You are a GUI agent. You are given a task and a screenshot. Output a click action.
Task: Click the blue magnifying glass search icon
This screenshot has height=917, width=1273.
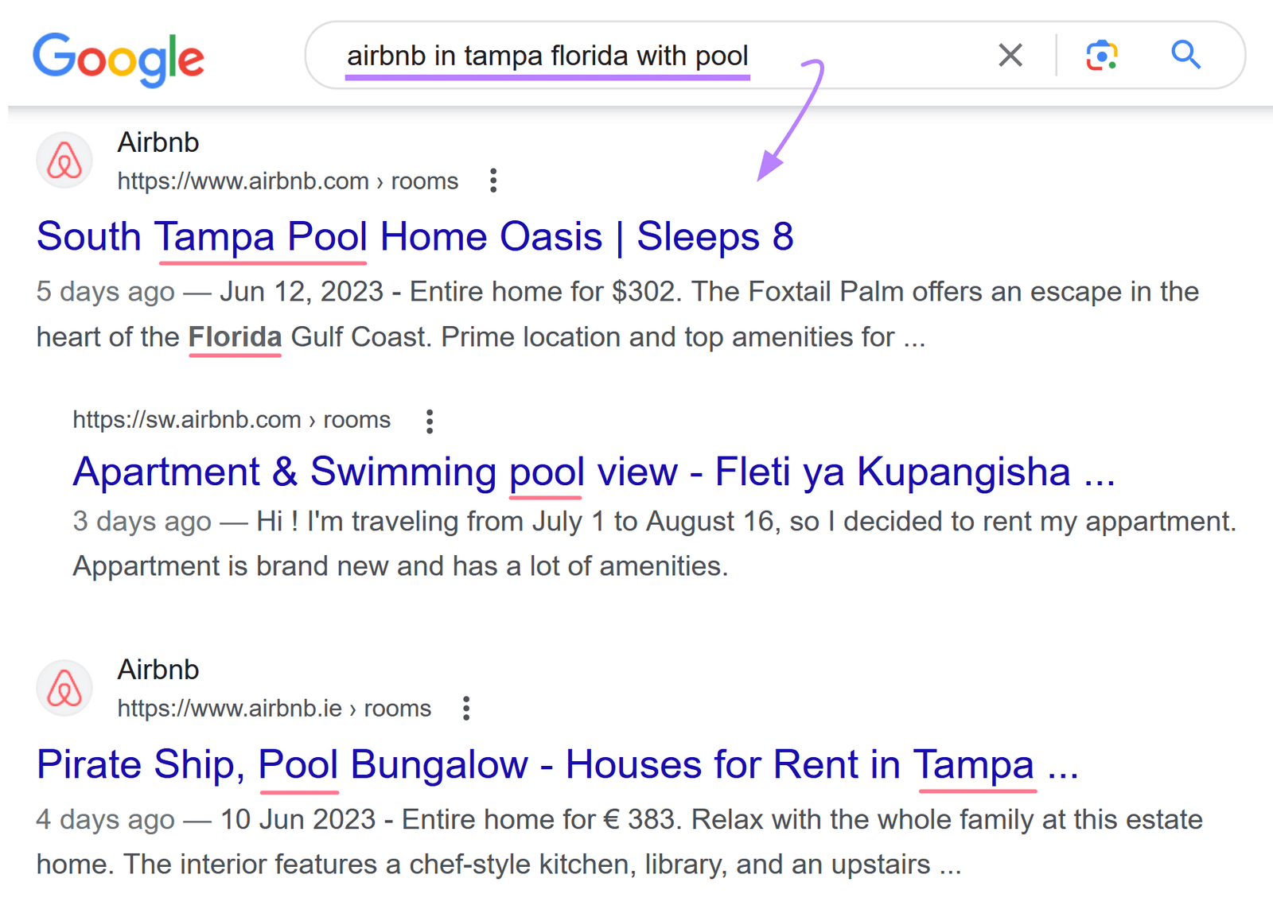(x=1185, y=55)
